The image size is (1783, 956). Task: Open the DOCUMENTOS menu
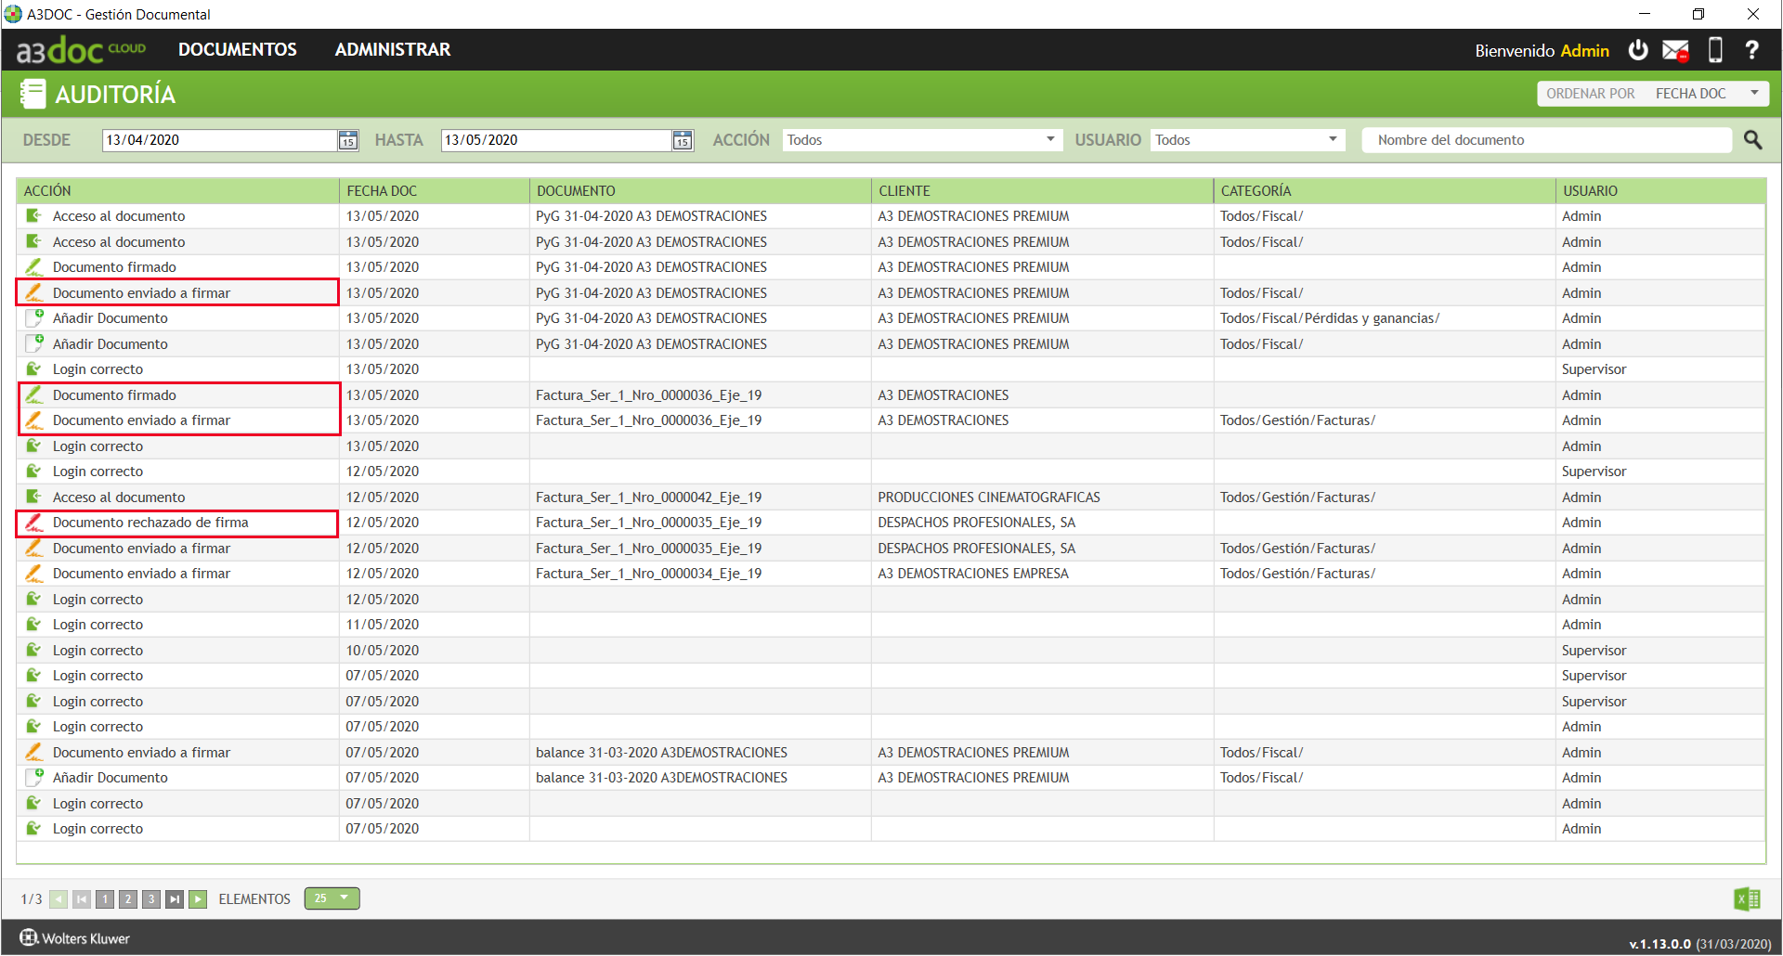pyautogui.click(x=238, y=50)
